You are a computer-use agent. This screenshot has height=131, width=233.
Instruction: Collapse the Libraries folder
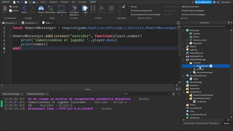tap(187, 63)
